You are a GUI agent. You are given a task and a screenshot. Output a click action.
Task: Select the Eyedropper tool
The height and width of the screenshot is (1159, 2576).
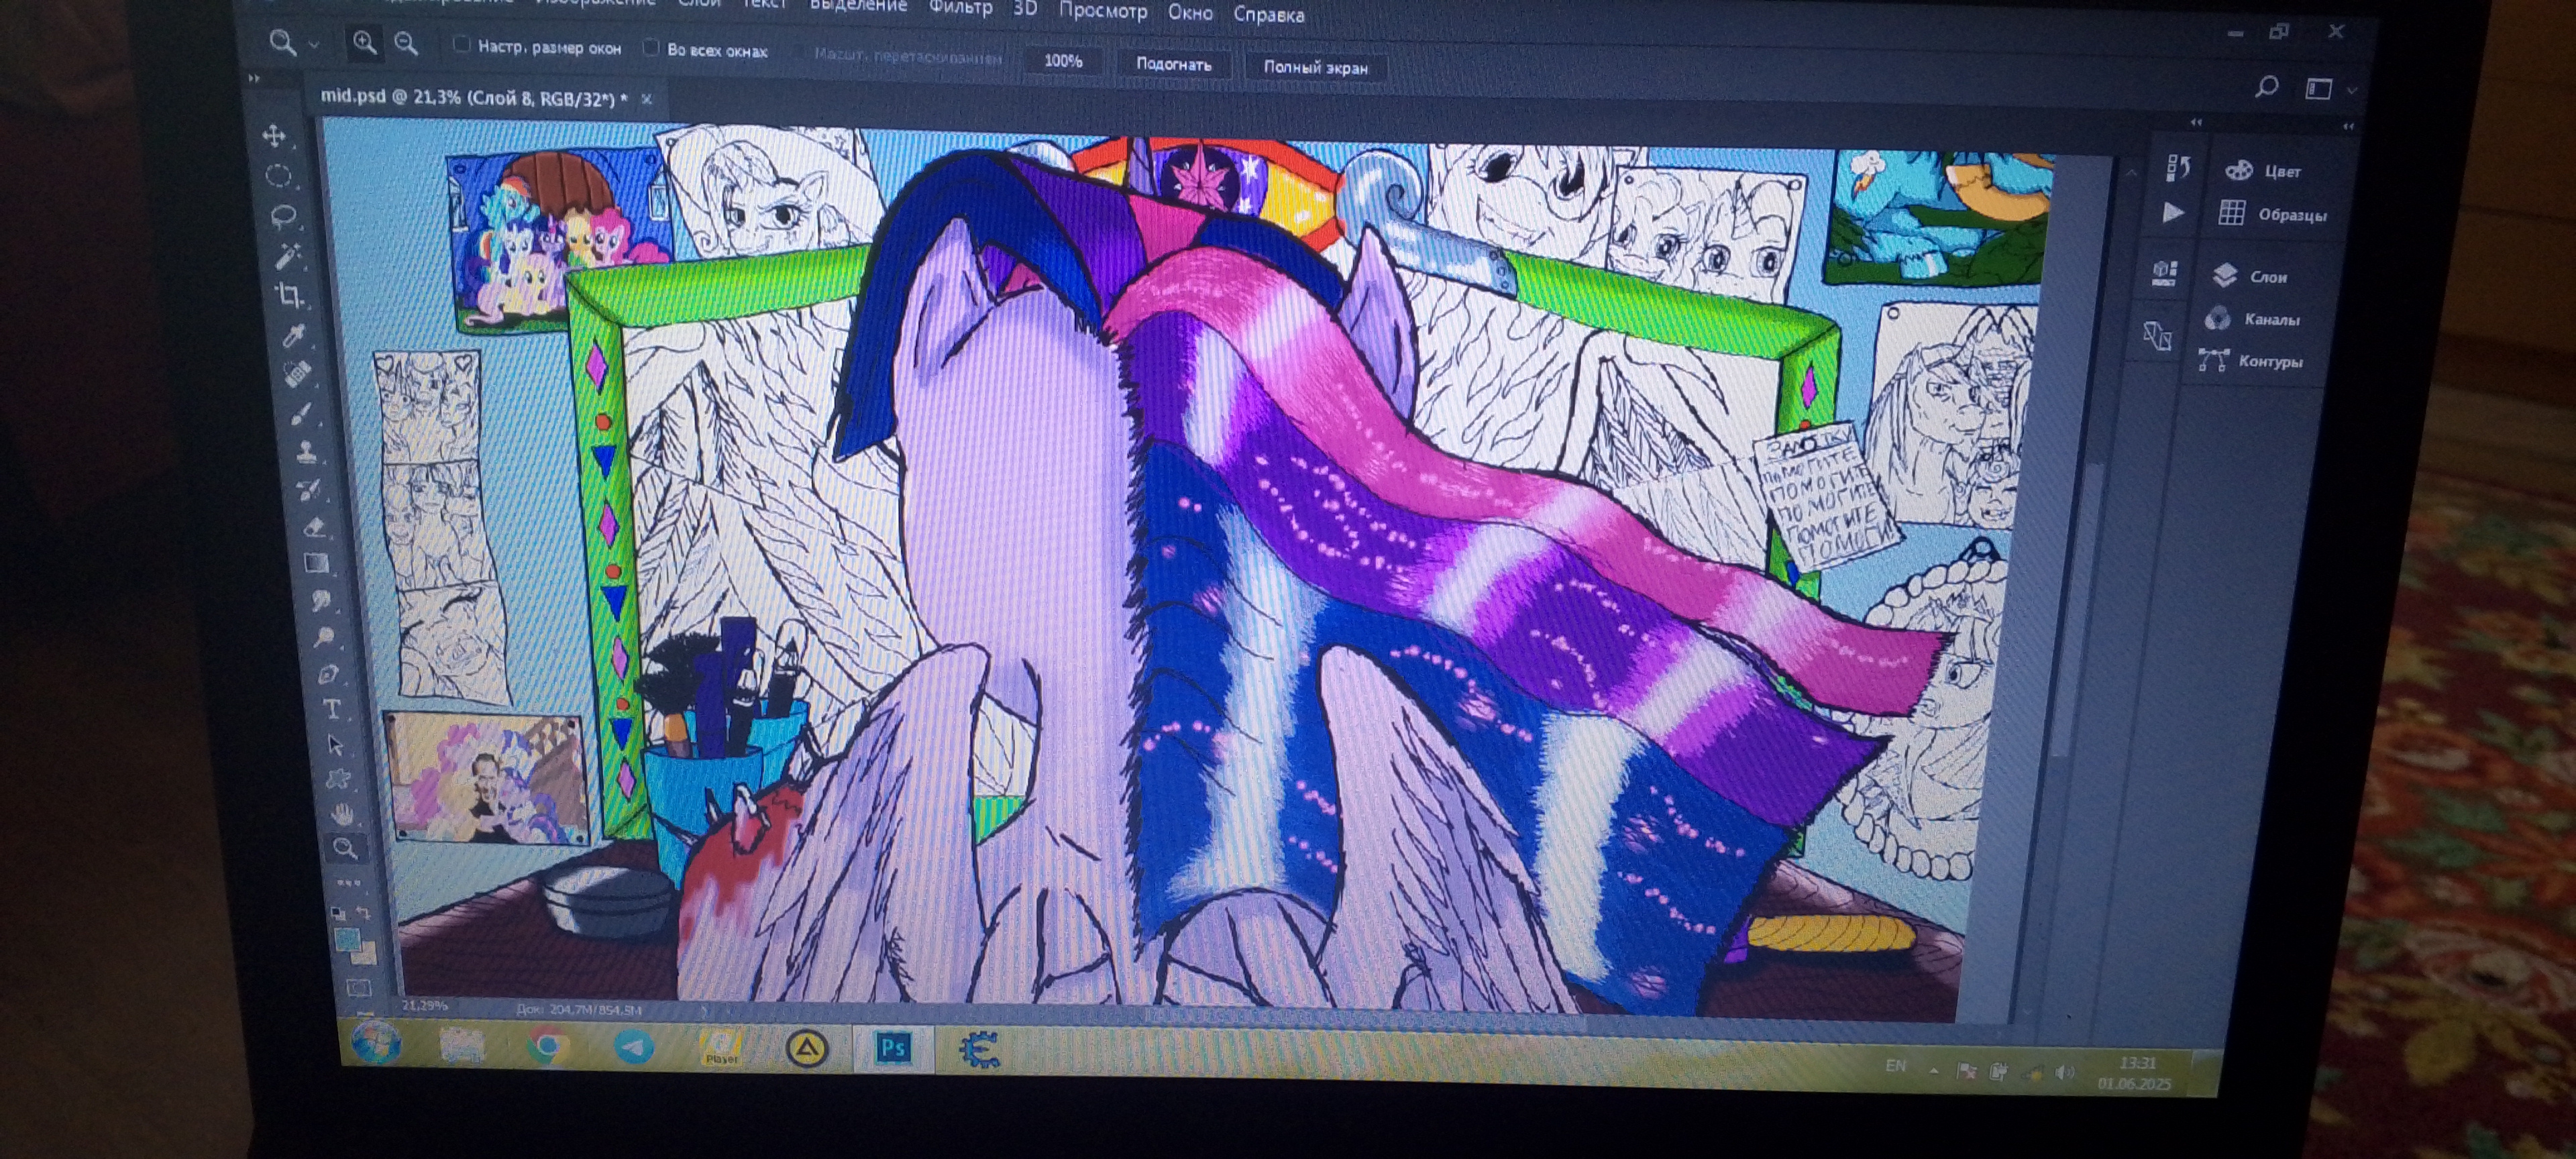pos(294,335)
